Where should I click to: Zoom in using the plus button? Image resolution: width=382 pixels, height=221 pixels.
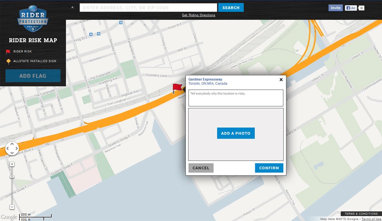point(12,164)
